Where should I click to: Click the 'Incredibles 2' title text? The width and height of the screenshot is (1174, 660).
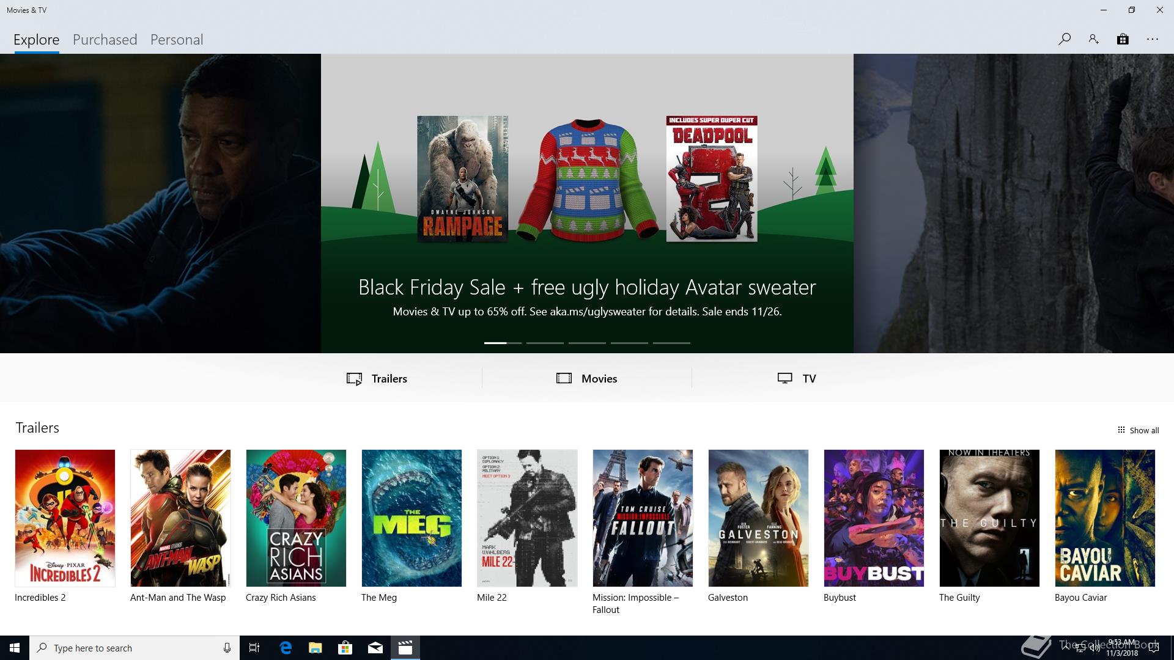[40, 598]
